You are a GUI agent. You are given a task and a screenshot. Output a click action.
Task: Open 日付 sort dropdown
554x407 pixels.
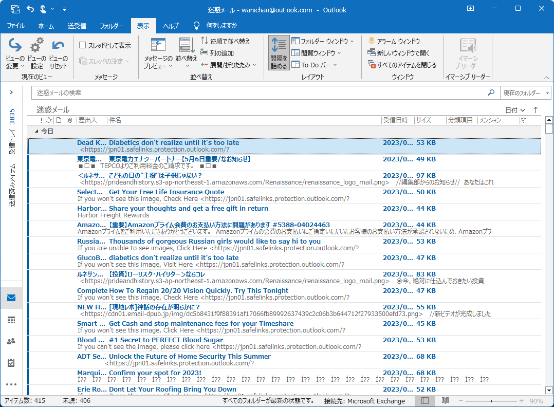tap(515, 110)
